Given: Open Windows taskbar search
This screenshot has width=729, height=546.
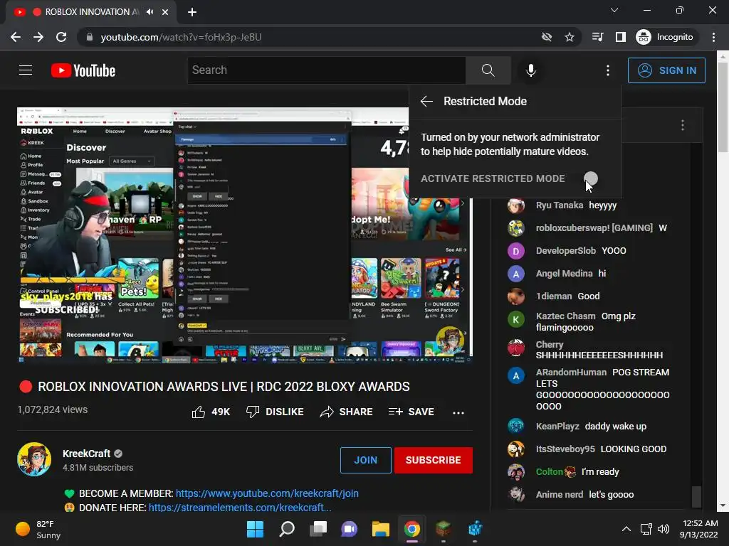Looking at the screenshot, I should click(287, 529).
